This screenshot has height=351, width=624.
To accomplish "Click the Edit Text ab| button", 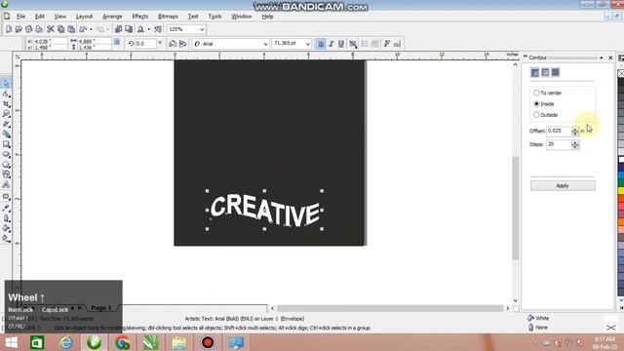I will click(x=397, y=44).
